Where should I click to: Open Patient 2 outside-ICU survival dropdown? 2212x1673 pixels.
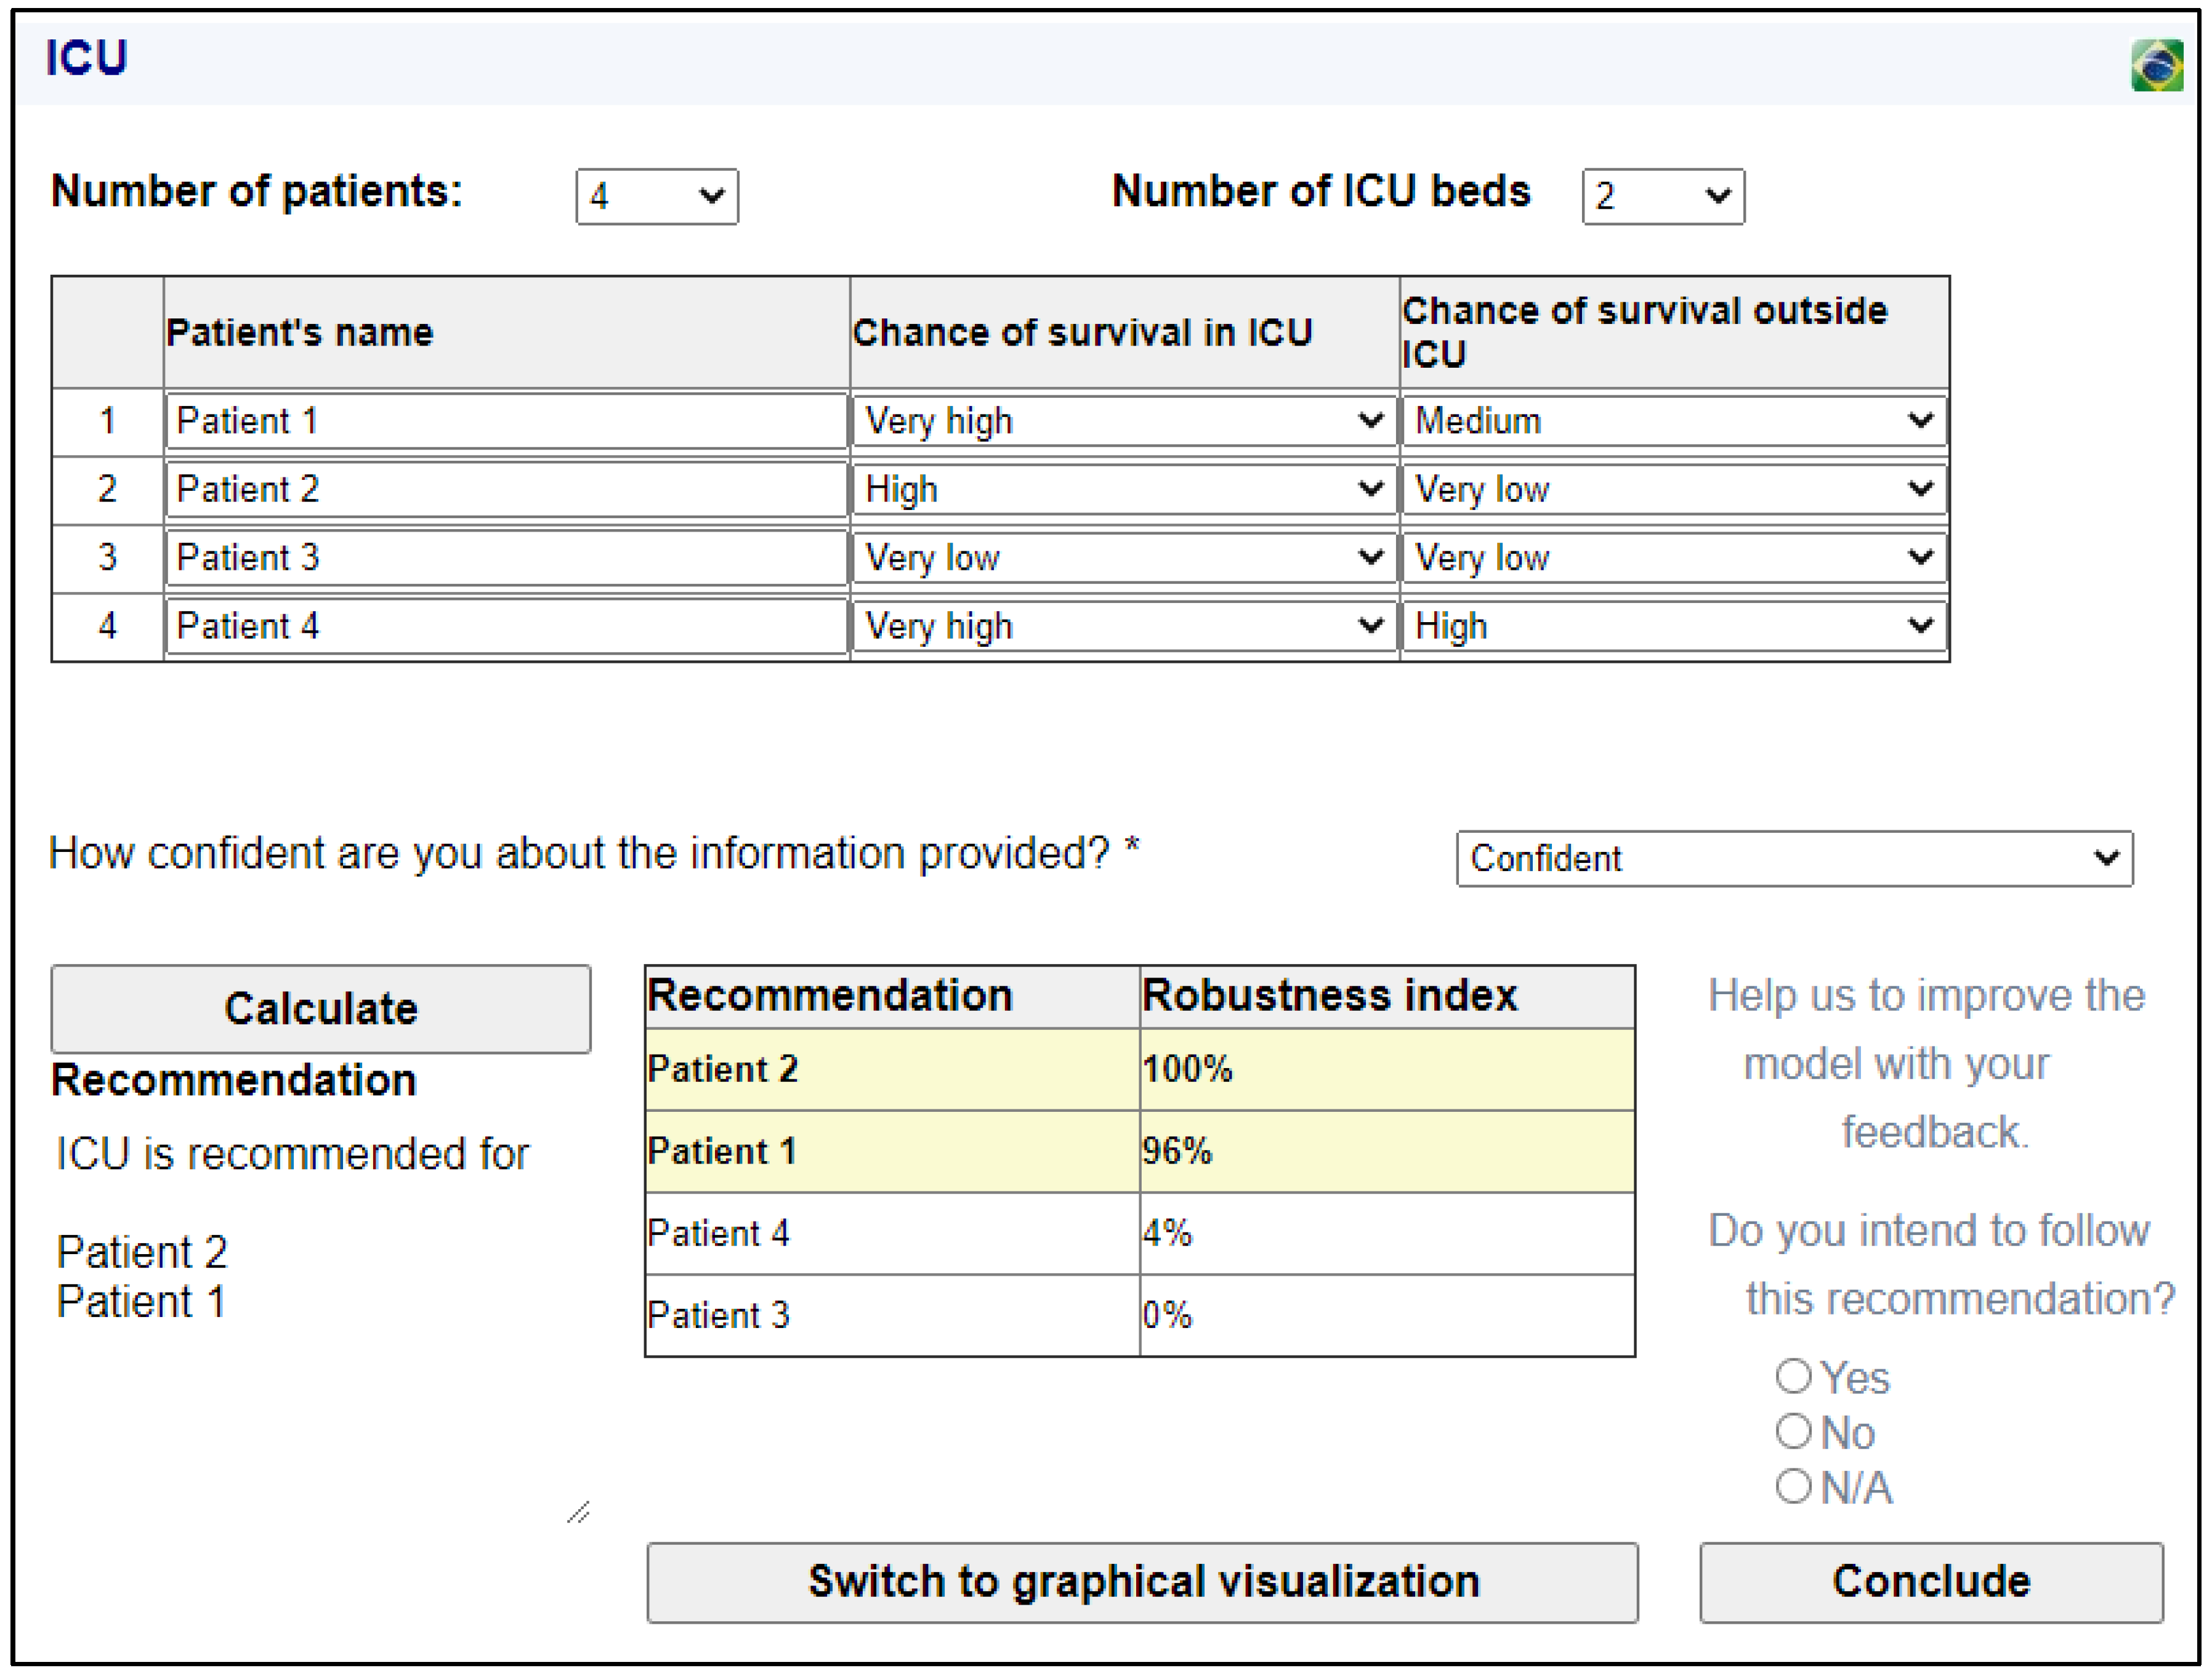[1674, 489]
